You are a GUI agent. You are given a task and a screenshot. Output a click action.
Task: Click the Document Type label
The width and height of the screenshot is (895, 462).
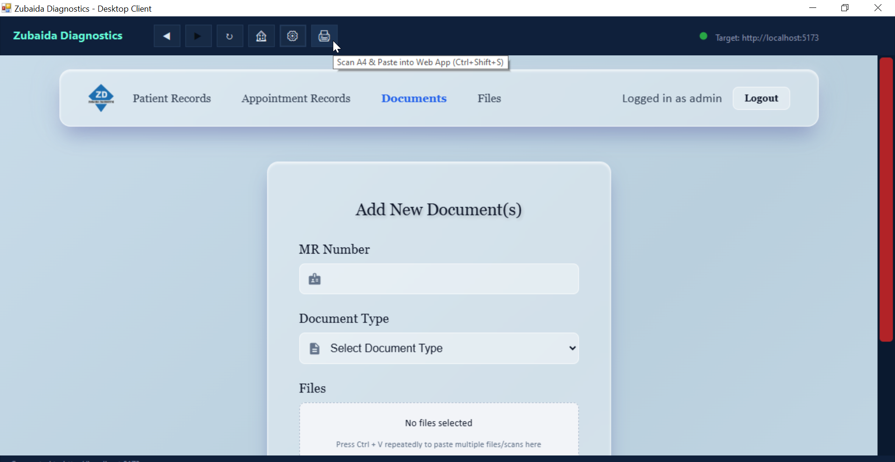pos(344,319)
